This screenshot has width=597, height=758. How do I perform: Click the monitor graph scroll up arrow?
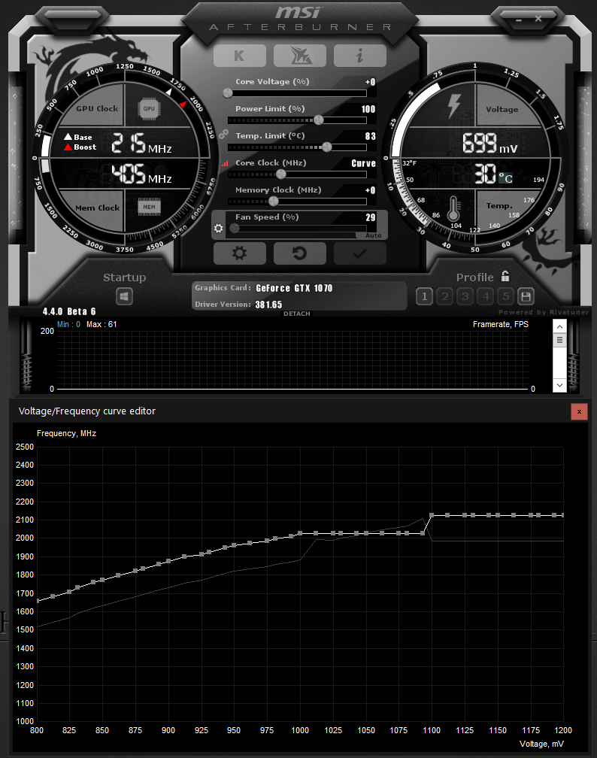(559, 327)
